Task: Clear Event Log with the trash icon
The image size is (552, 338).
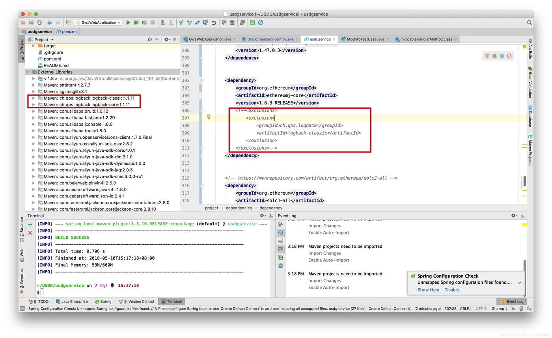Action: pyautogui.click(x=280, y=266)
